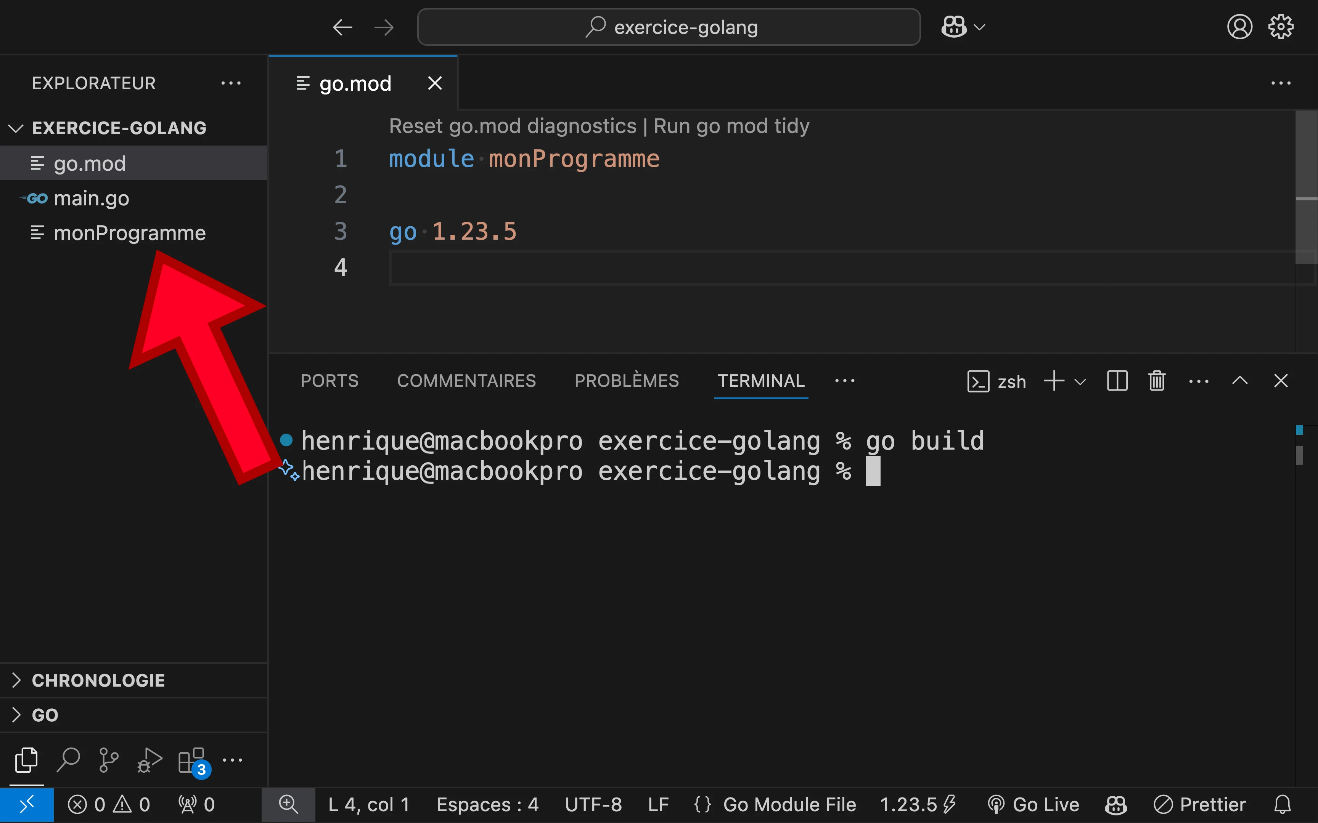Viewport: 1318px width, 823px height.
Task: Place cursor on go 1.23.5 line
Action: pos(453,231)
